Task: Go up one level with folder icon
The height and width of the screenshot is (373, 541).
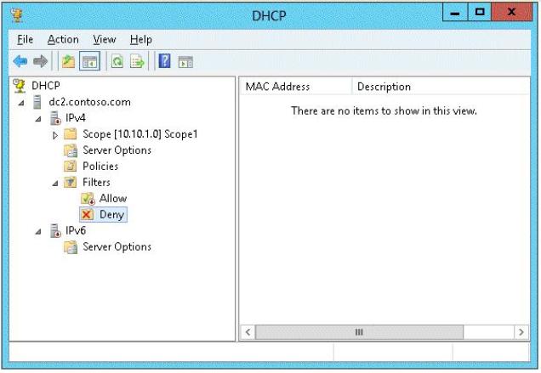Action: pyautogui.click(x=68, y=61)
